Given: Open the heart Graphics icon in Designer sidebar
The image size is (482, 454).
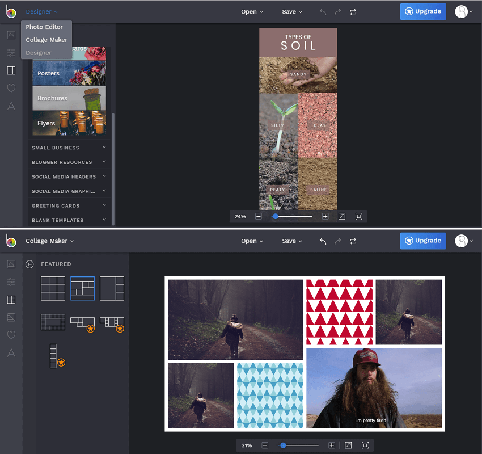Looking at the screenshot, I should pyautogui.click(x=11, y=89).
